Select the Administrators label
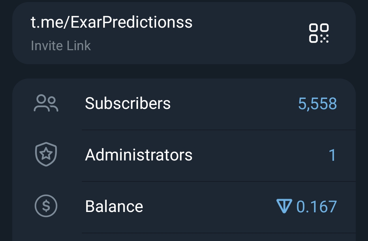This screenshot has width=368, height=241. tap(139, 155)
